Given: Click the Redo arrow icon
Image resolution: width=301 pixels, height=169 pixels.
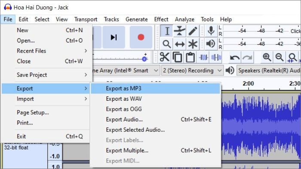Looking at the screenshot, I should coord(247,57).
